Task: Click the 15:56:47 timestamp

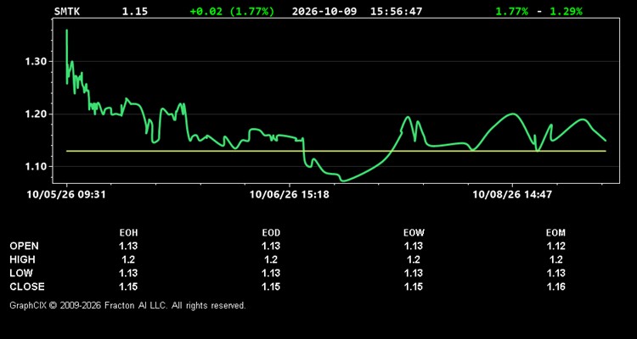Action: tap(396, 11)
